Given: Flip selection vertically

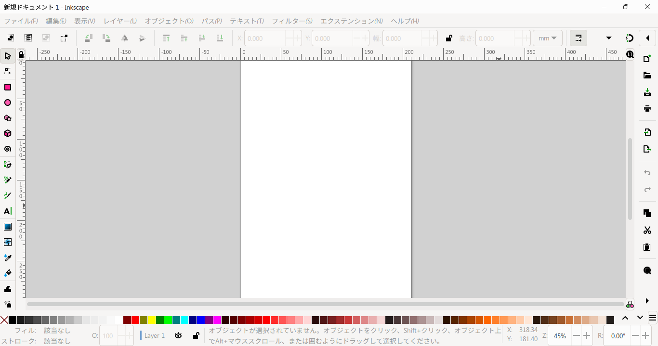Looking at the screenshot, I should point(142,38).
